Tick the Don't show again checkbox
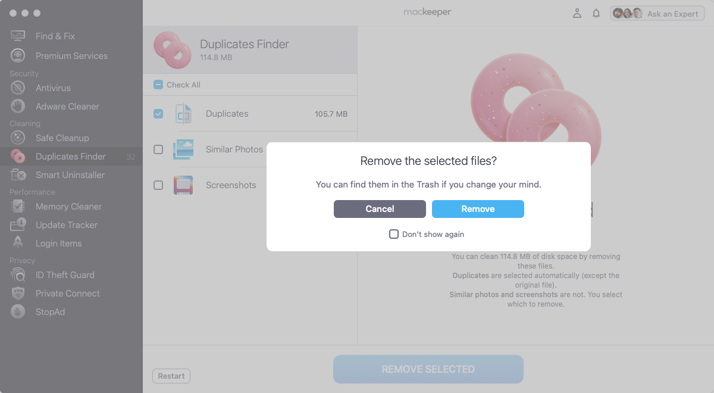 394,234
